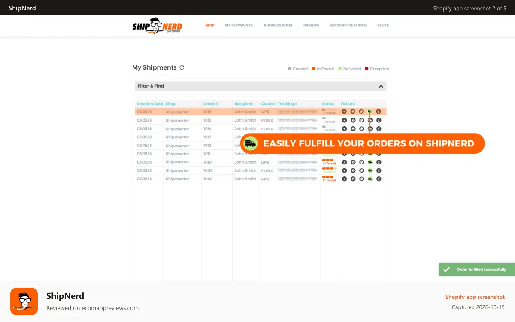Click Filter & Find header bar label

point(151,86)
